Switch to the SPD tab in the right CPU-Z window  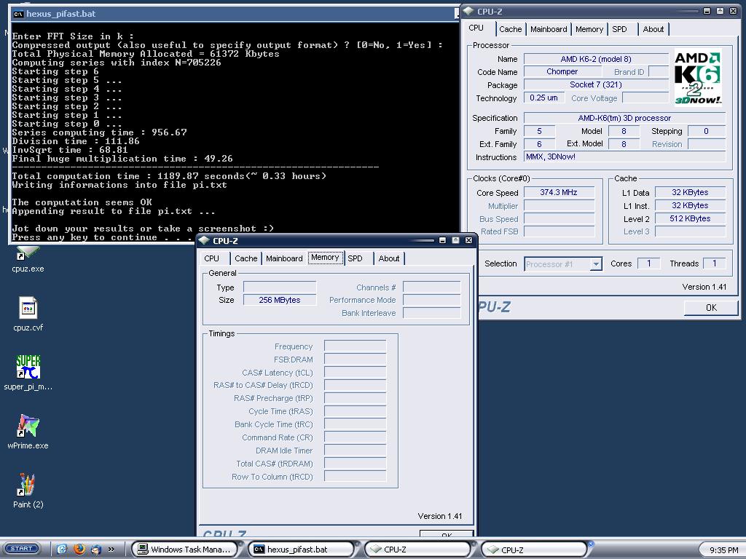(x=619, y=29)
